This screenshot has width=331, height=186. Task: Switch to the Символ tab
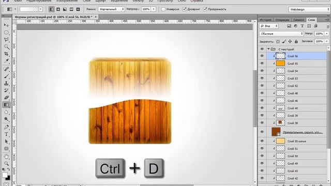pos(298,20)
